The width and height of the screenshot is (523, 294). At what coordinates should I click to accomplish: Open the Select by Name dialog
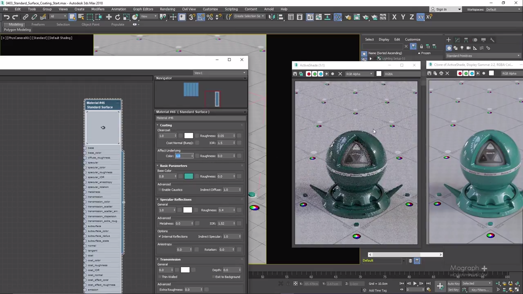(x=82, y=17)
